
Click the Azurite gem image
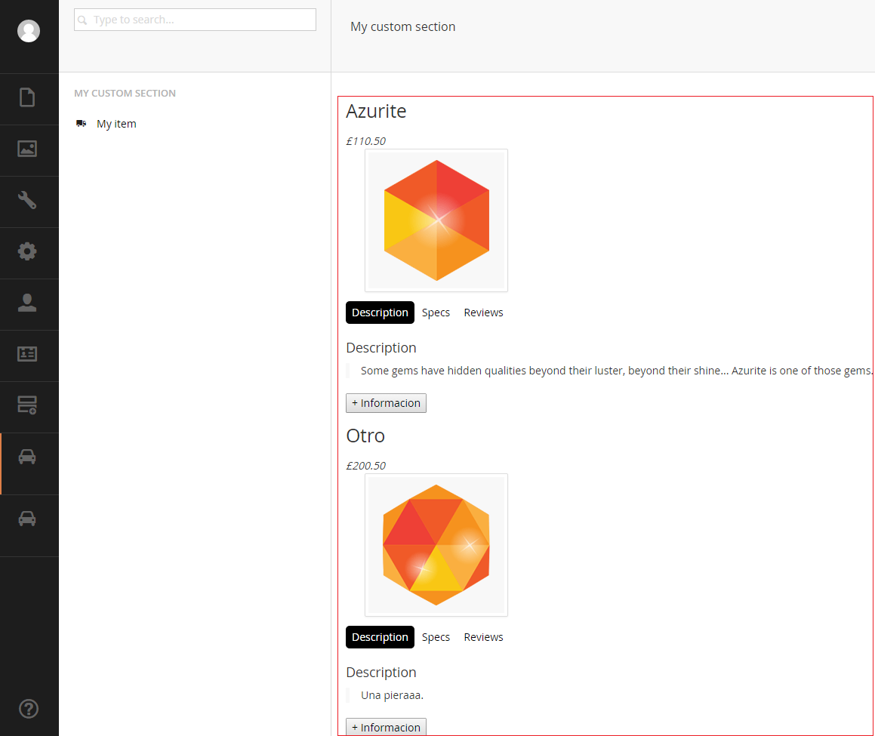[436, 220]
